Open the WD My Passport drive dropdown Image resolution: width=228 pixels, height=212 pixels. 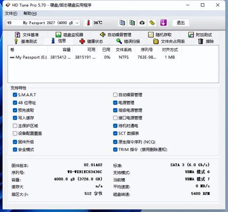(43, 23)
